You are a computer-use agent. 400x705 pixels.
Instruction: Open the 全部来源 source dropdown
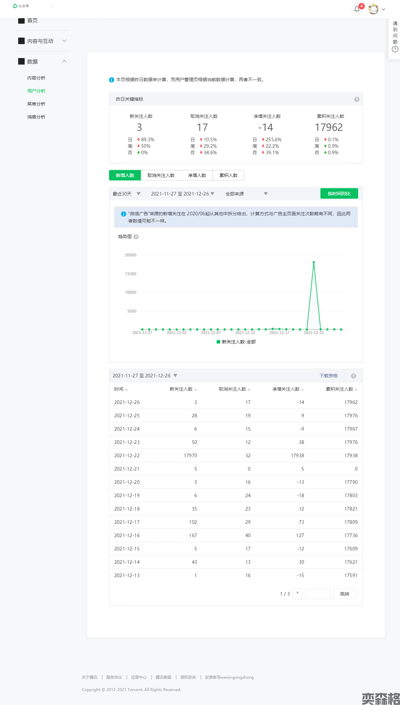246,194
